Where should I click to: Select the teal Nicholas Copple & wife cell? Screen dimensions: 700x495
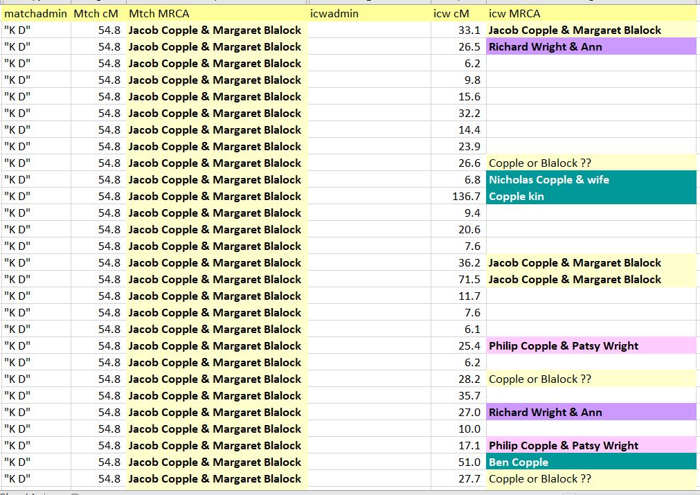(x=591, y=180)
